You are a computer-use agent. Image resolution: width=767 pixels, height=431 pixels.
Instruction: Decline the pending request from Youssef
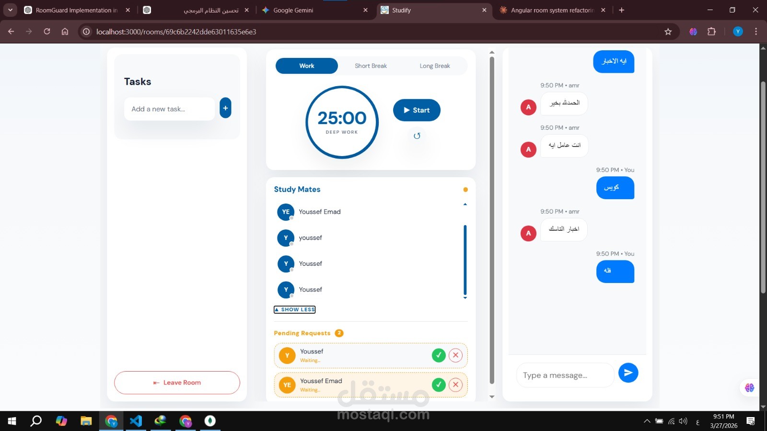click(455, 355)
